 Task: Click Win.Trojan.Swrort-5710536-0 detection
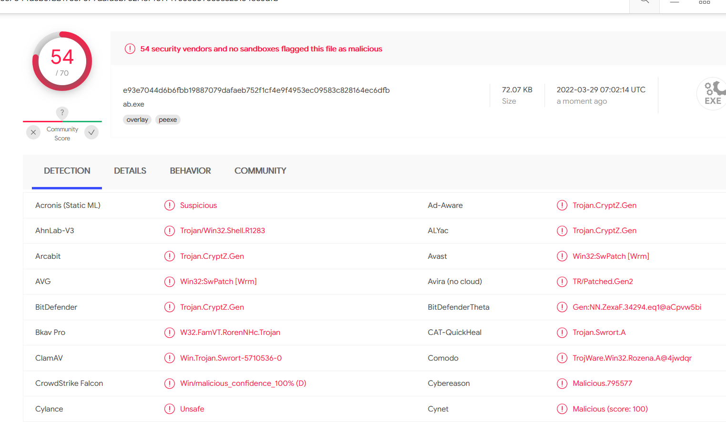click(231, 358)
